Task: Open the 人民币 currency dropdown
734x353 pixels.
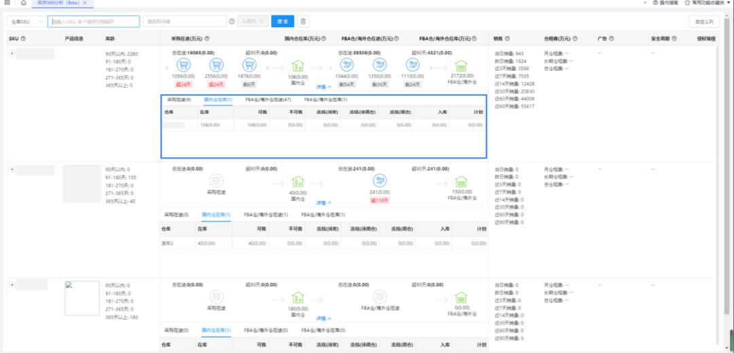Action: [x=252, y=22]
